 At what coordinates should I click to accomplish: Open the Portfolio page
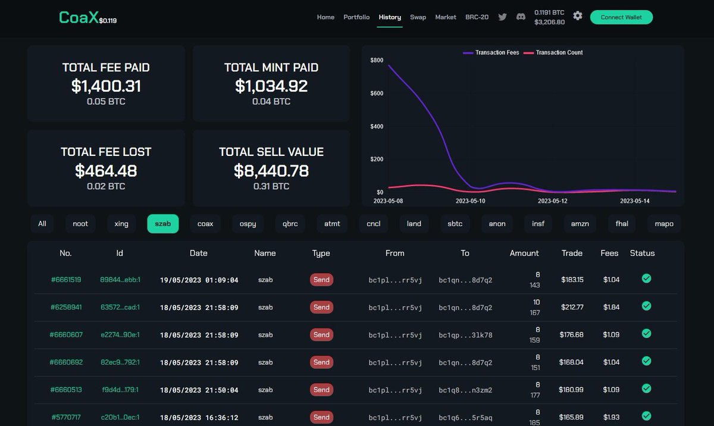click(356, 17)
